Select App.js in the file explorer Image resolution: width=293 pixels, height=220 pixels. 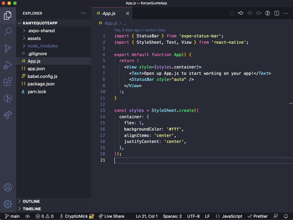(x=54, y=61)
